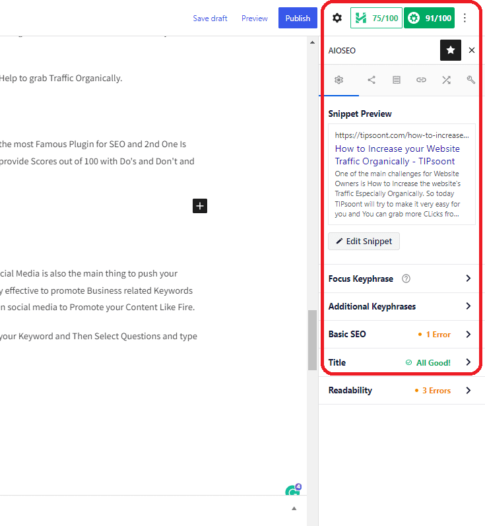Click the Save draft link

coord(210,18)
